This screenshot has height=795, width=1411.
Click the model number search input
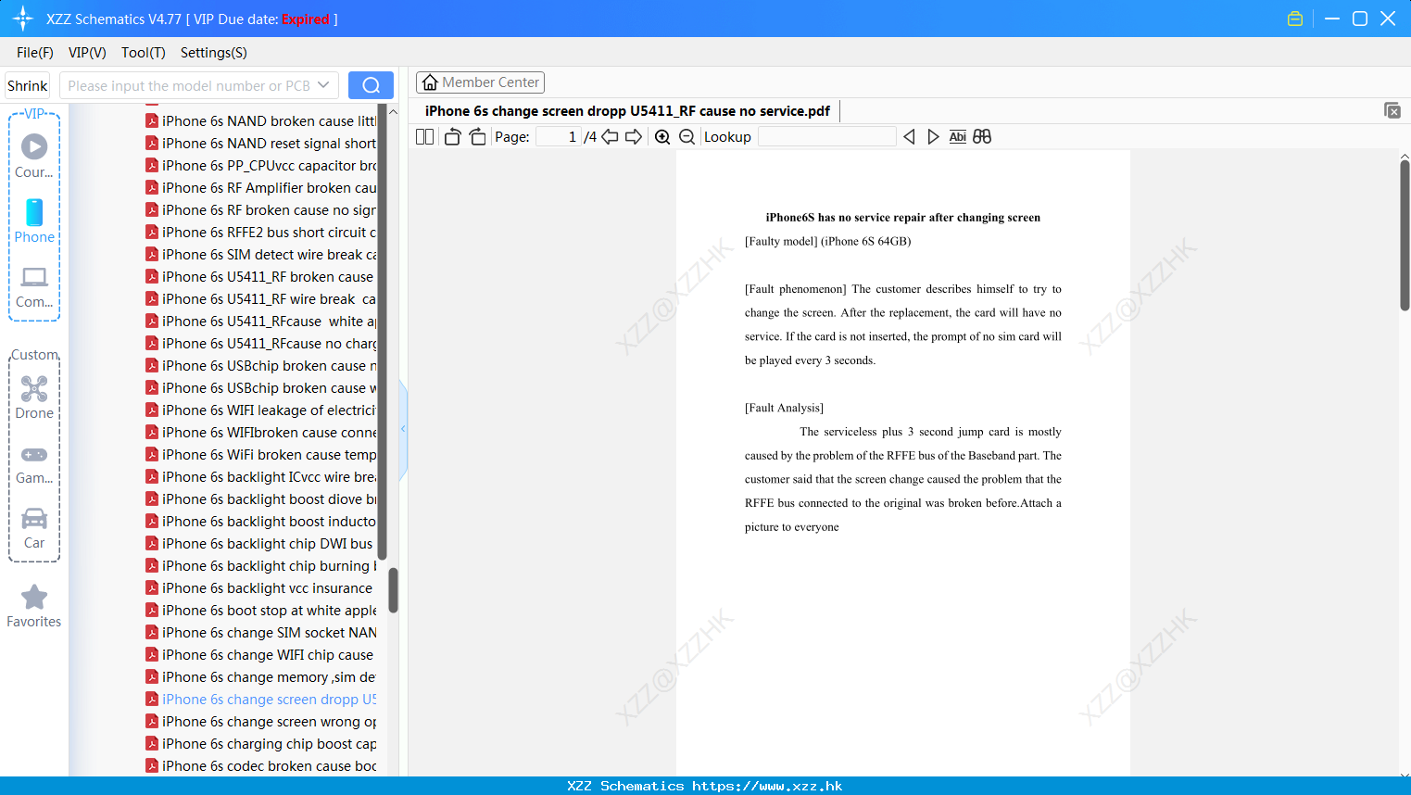188,85
